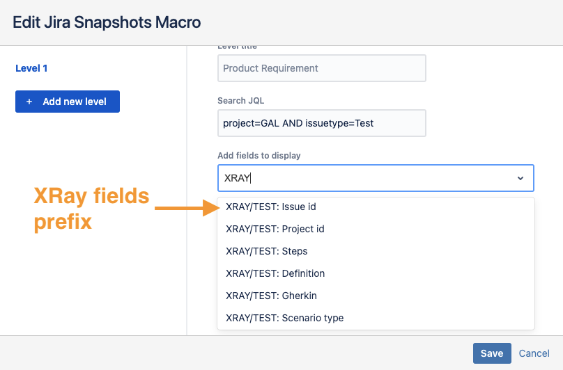563x370 pixels.
Task: Click the Add fields to display label
Action: 259,156
